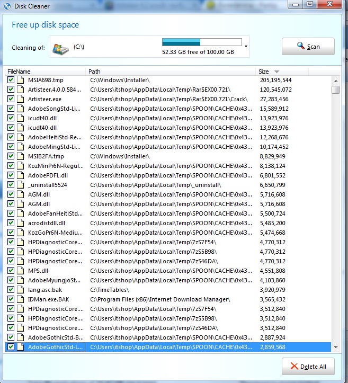Viewport: 348px width, 383px height.
Task: Select path C:\Program Files (x86)\Internet Download Manager\
Action: tap(160, 299)
